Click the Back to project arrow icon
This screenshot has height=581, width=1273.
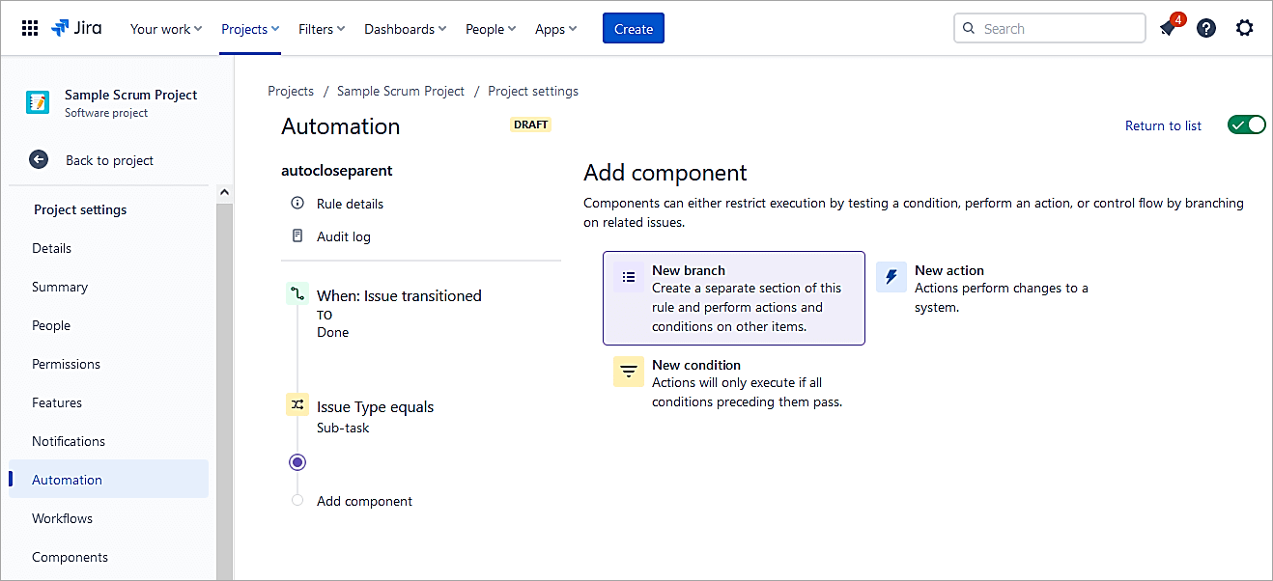click(39, 160)
